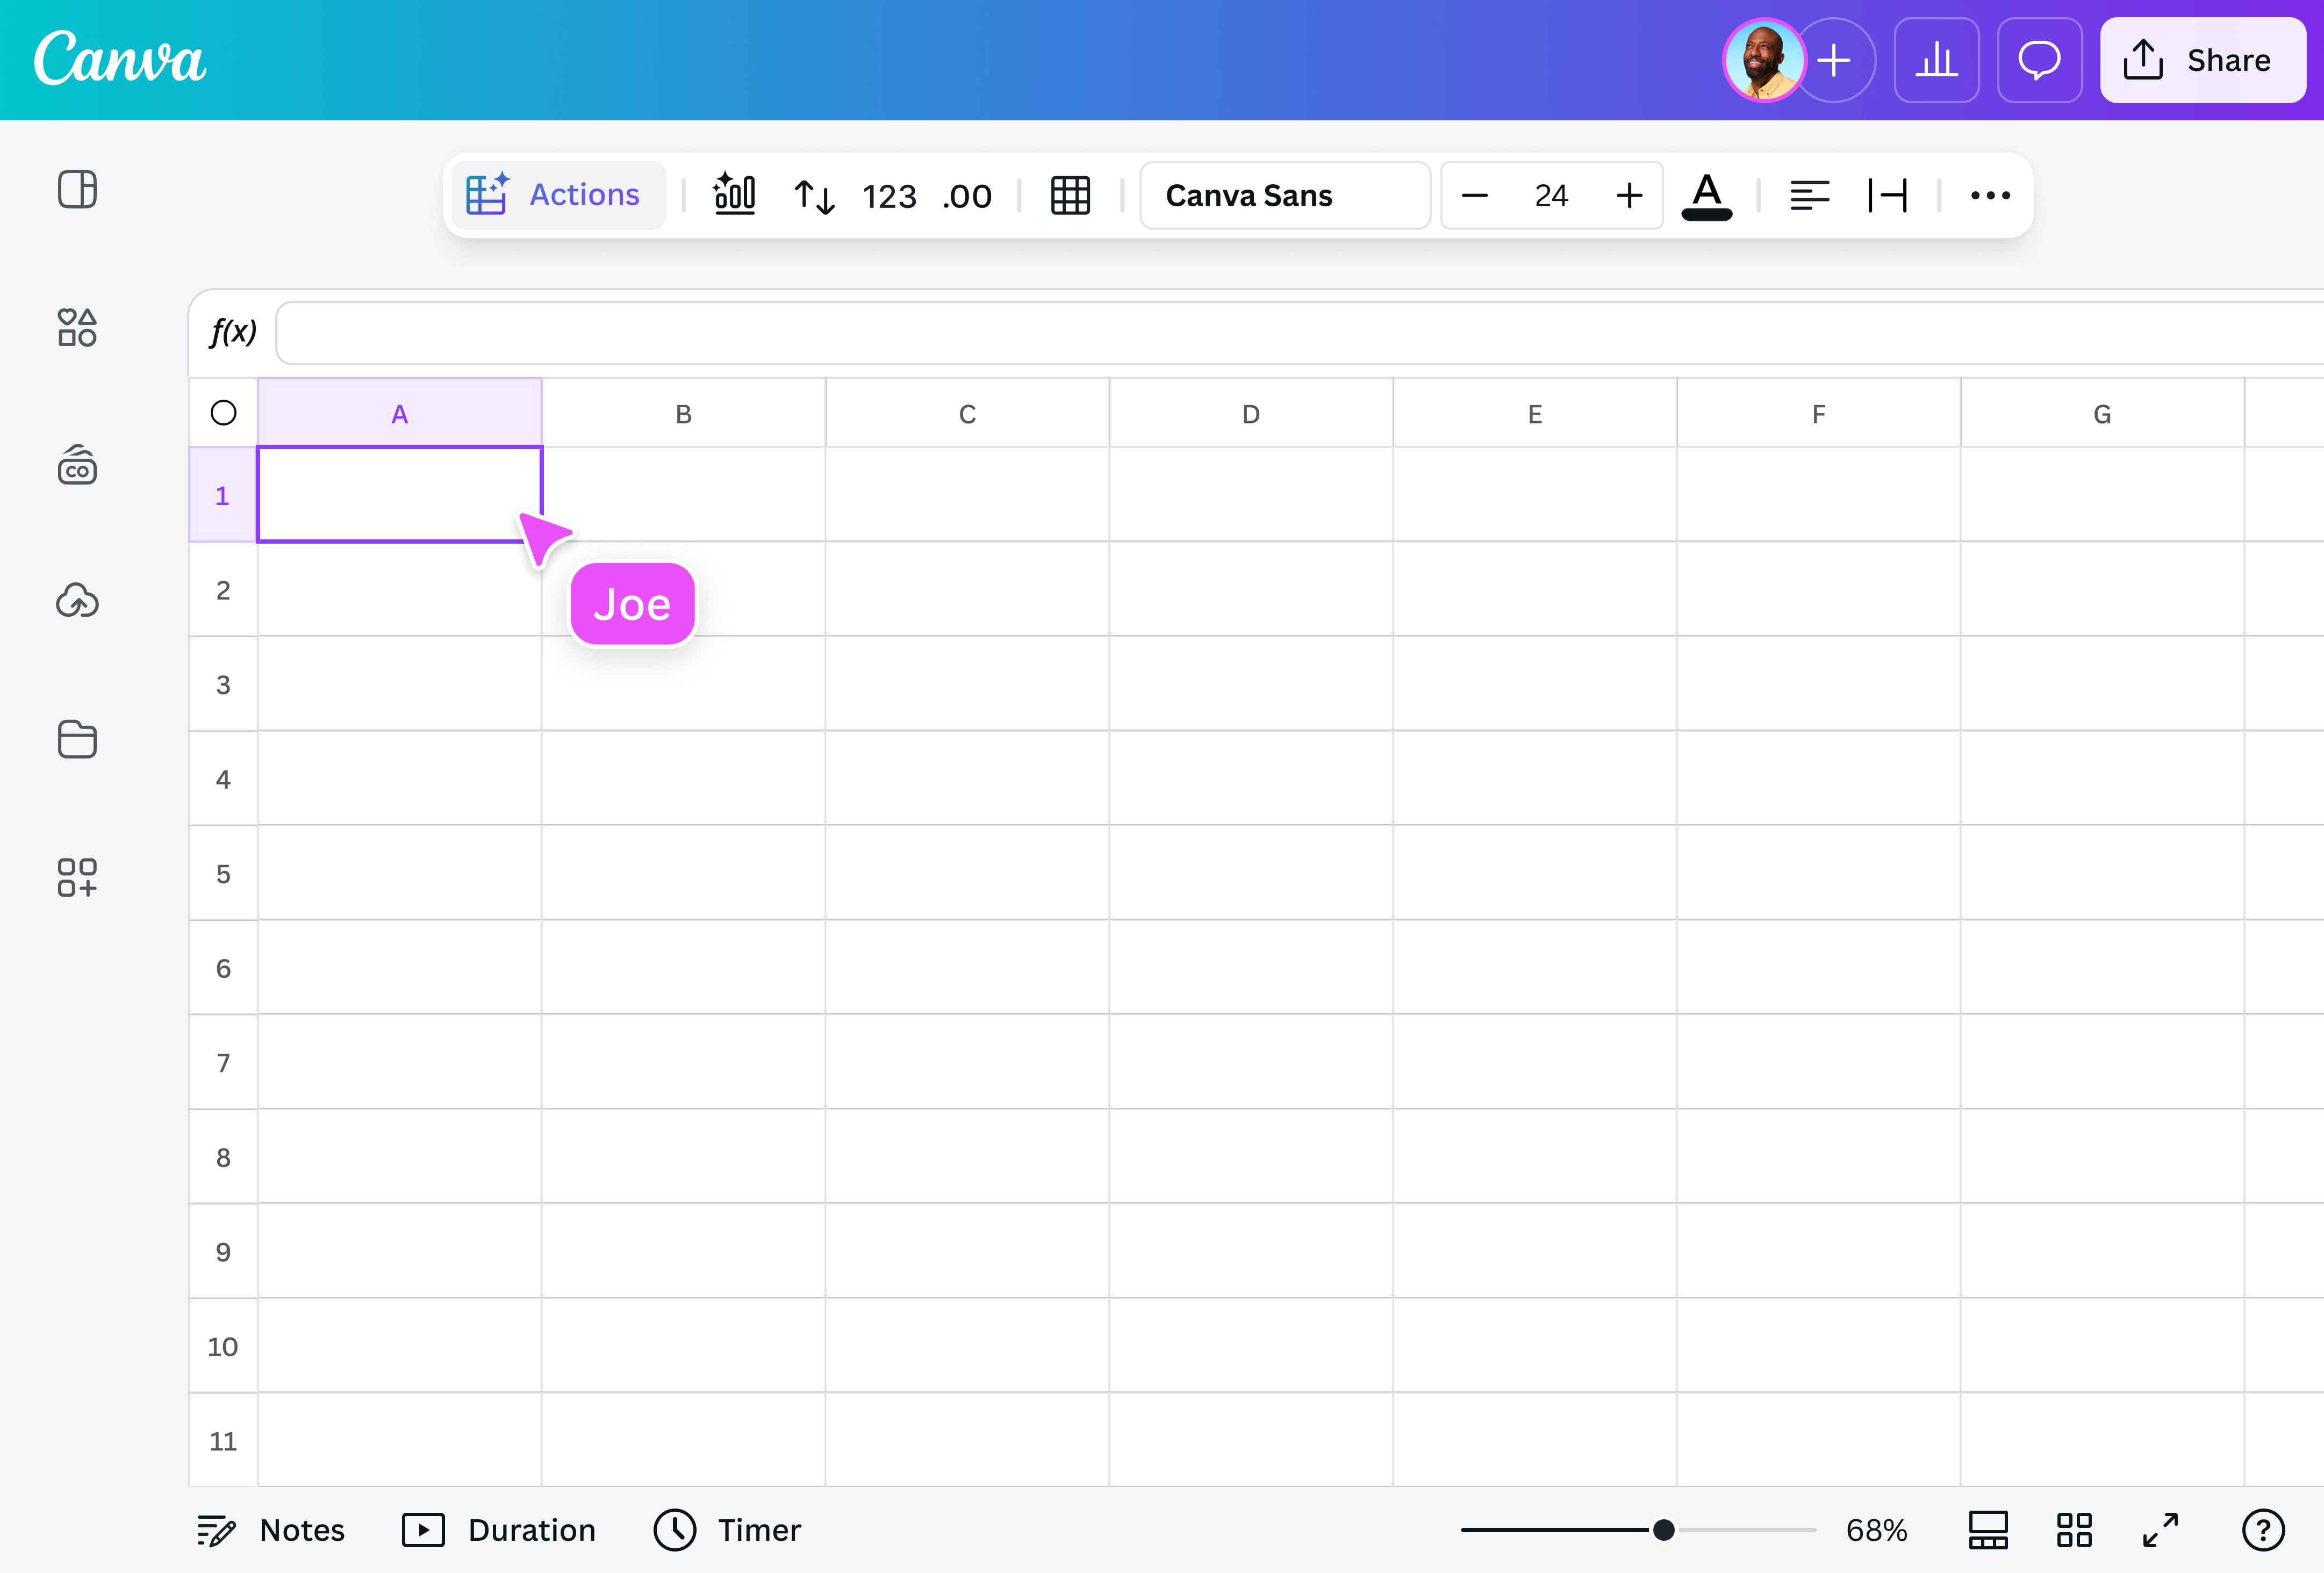This screenshot has width=2324, height=1573.
Task: Toggle decimal places with .00 icon
Action: [966, 196]
